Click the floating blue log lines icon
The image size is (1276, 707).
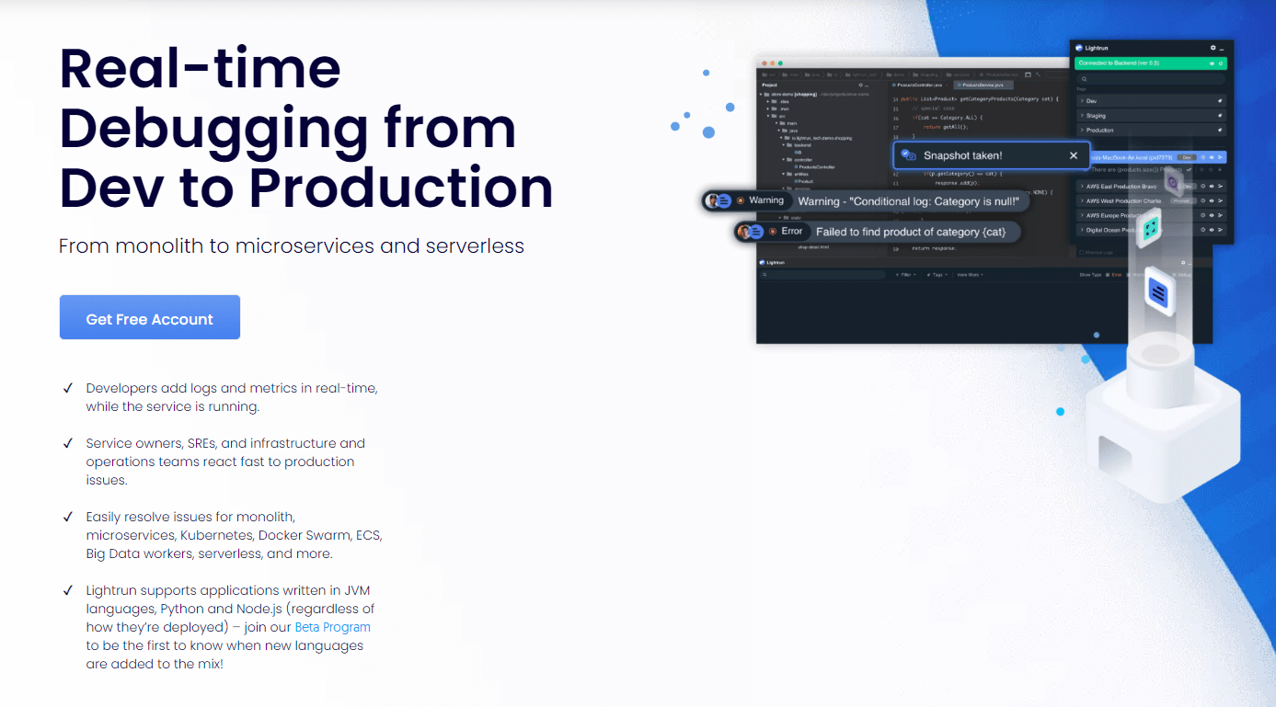1158,294
